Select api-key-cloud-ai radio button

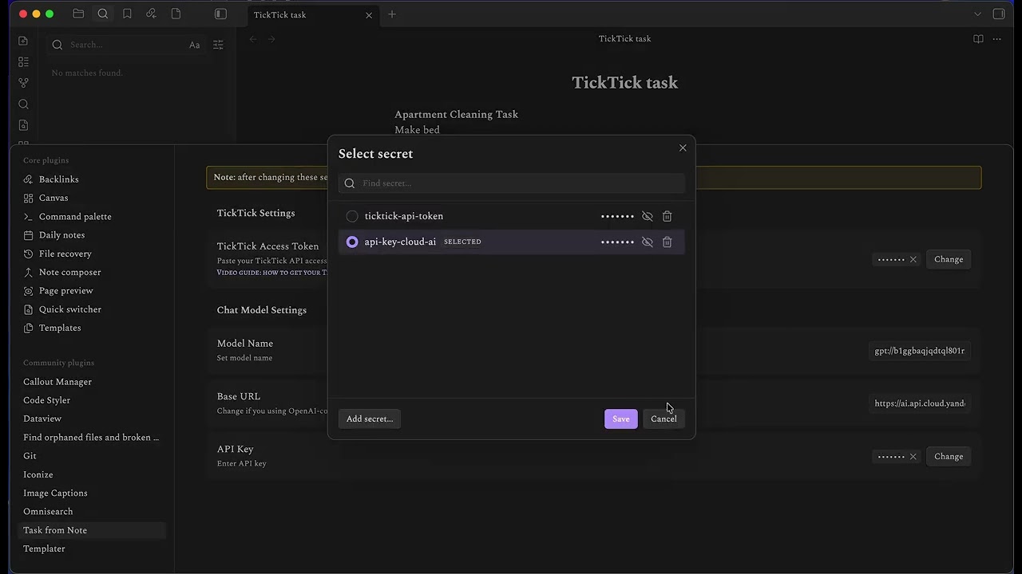[352, 242]
